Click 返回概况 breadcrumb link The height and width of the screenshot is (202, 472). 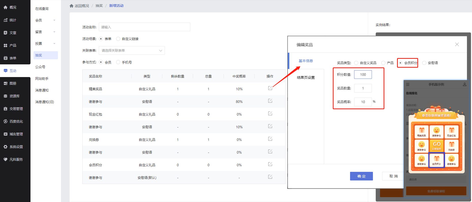(82, 6)
